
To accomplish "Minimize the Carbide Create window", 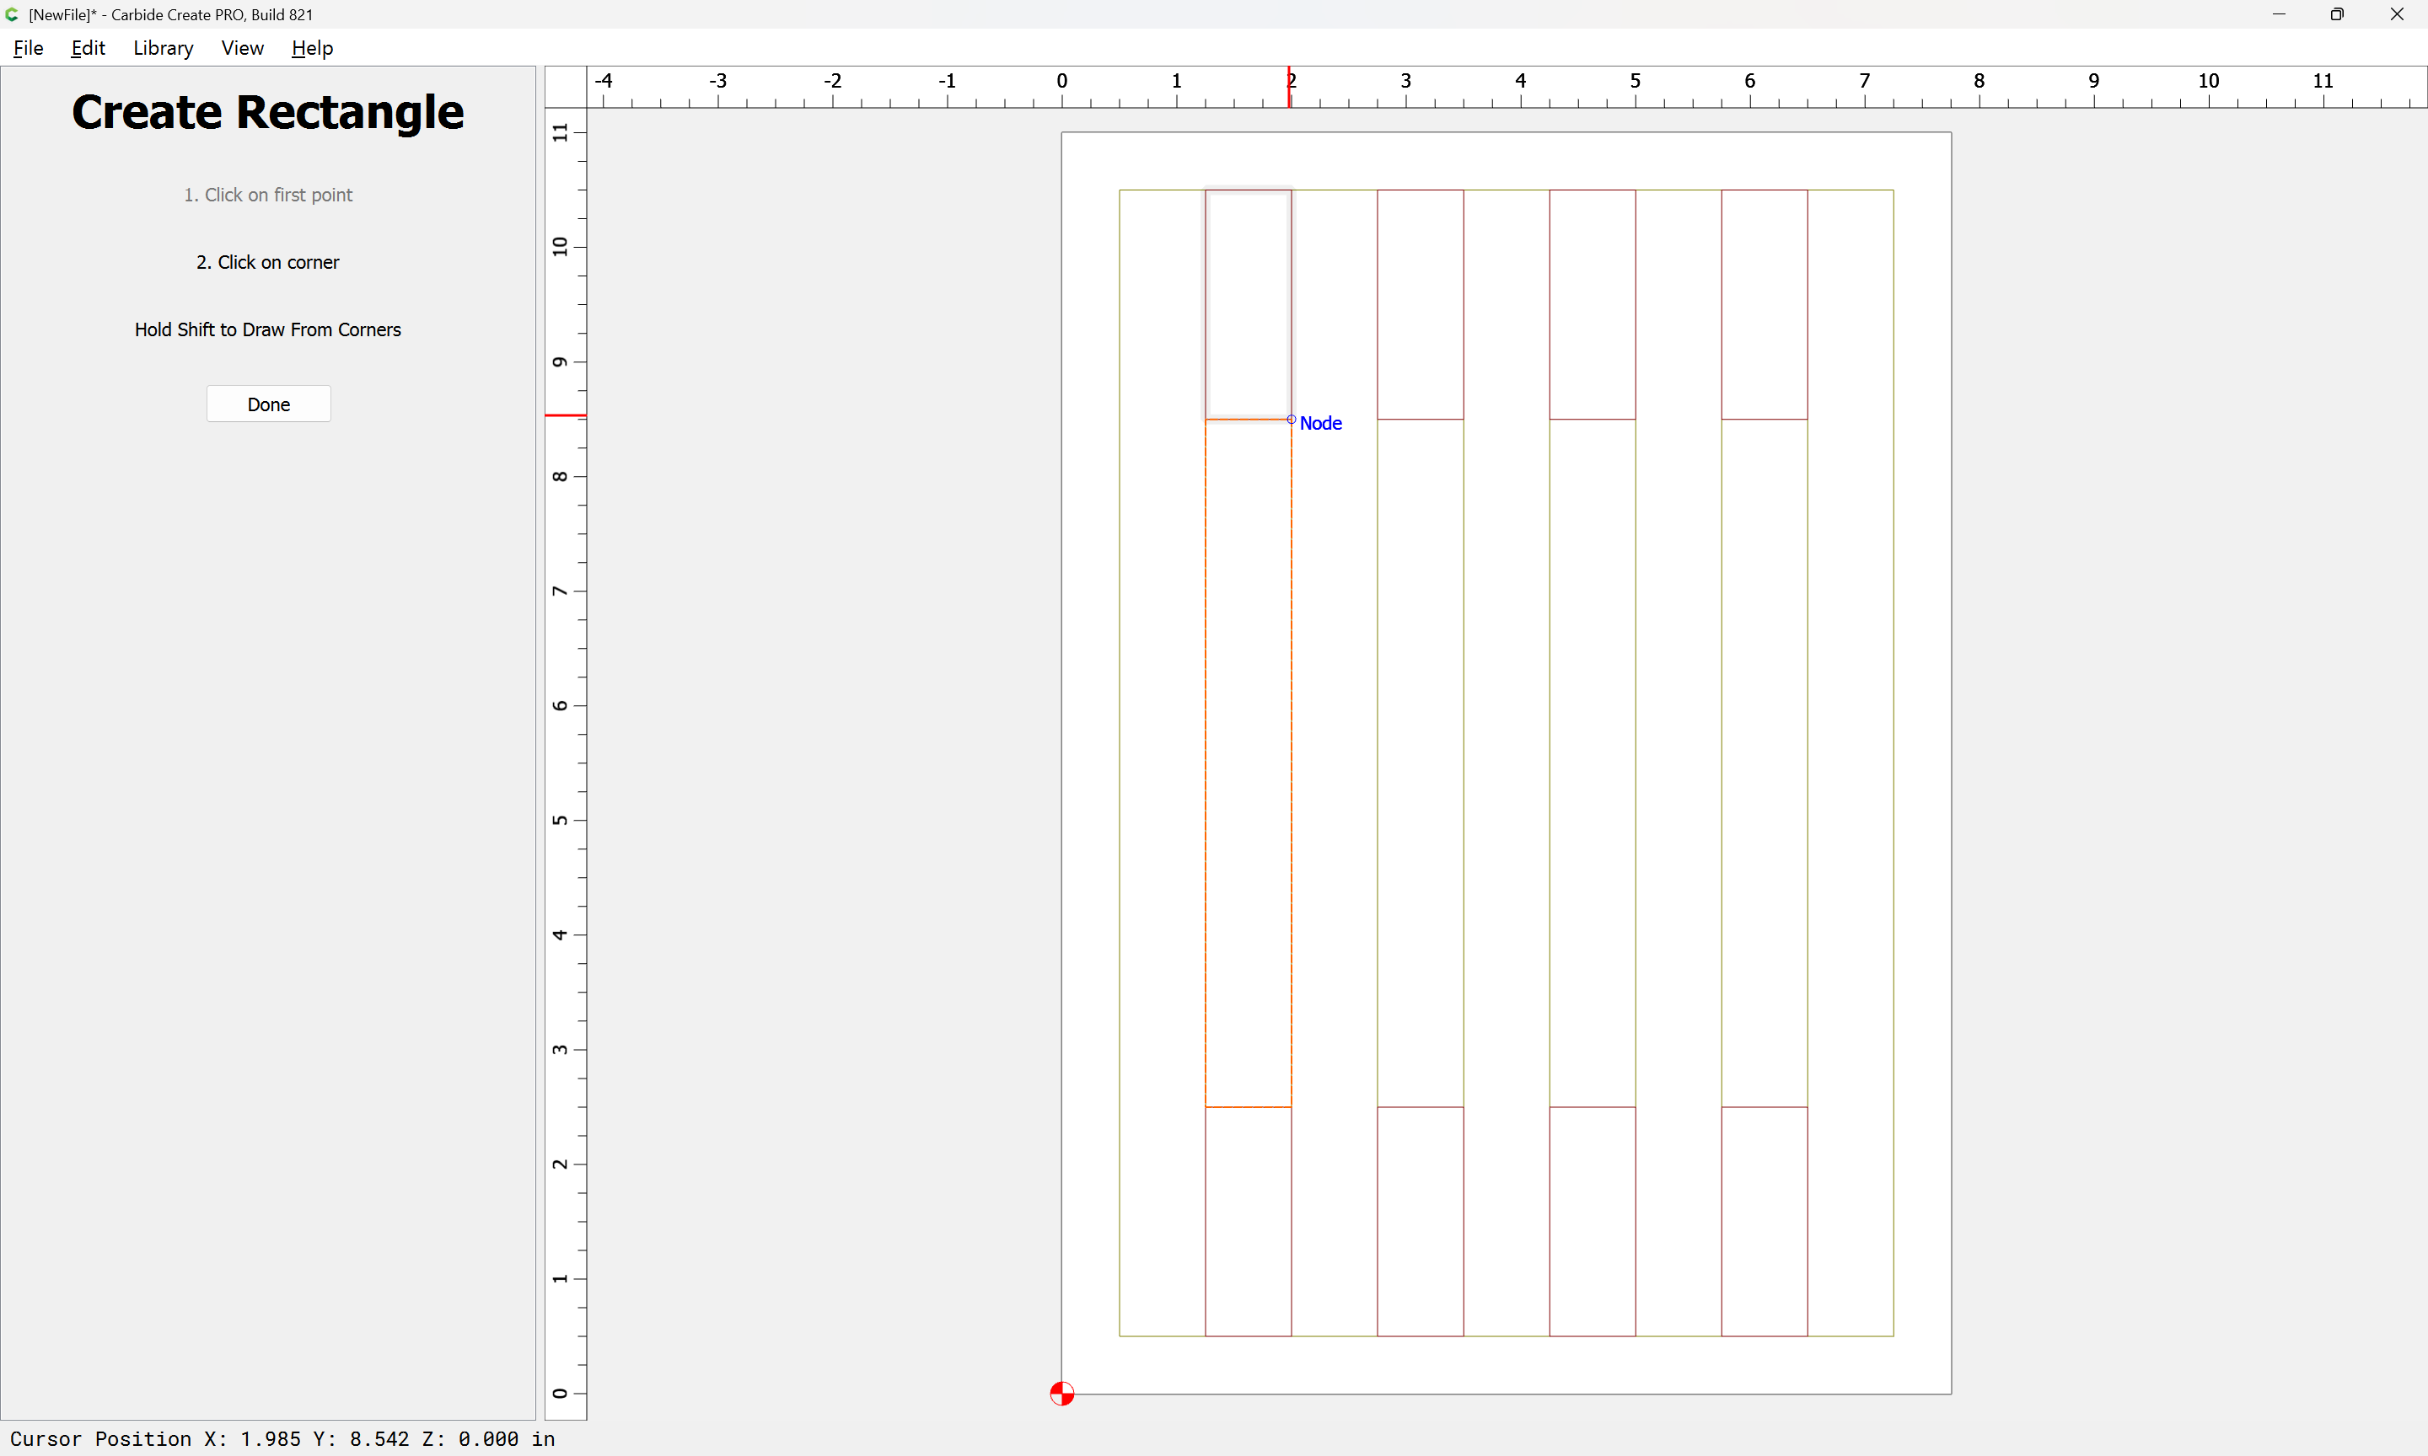I will [2279, 14].
